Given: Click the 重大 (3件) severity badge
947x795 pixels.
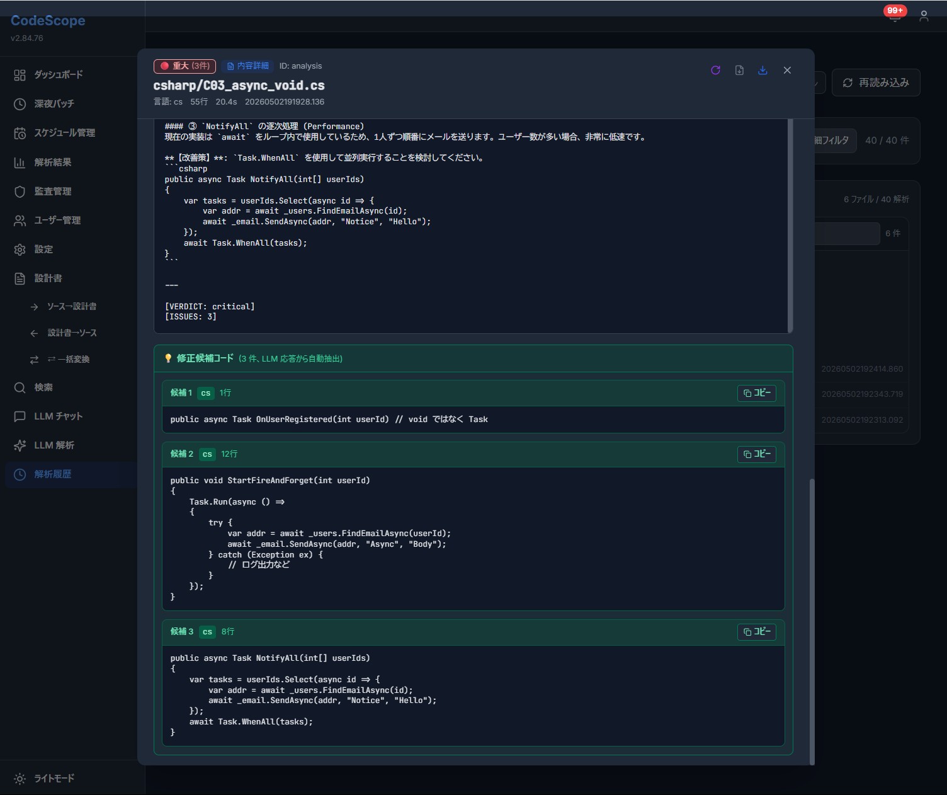Looking at the screenshot, I should click(x=184, y=66).
